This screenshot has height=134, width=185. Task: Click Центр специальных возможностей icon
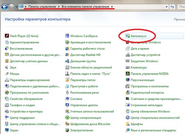click(x=128, y=118)
